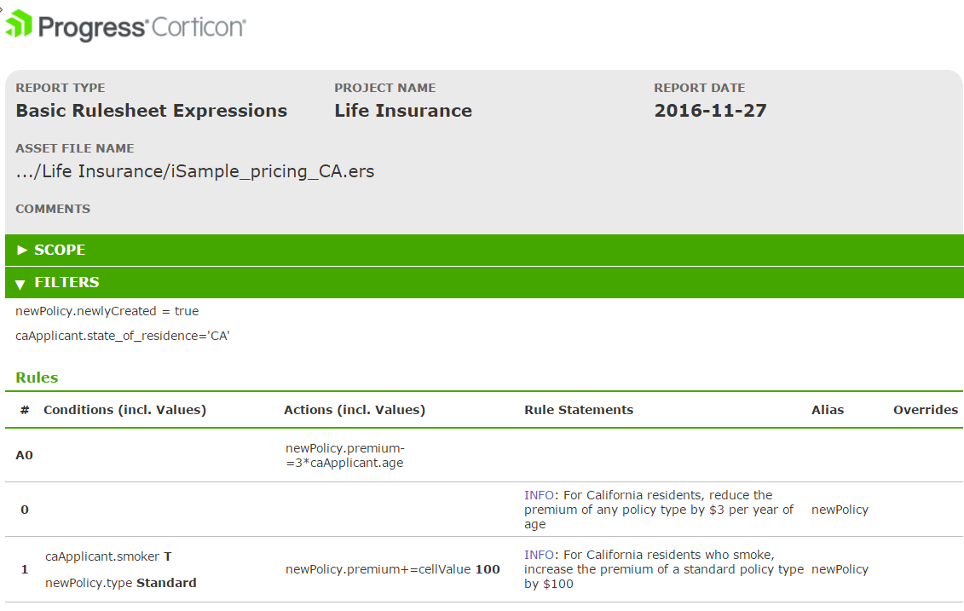Click the Progress Corticon logo
Screen dimensions: 964x611
[126, 26]
